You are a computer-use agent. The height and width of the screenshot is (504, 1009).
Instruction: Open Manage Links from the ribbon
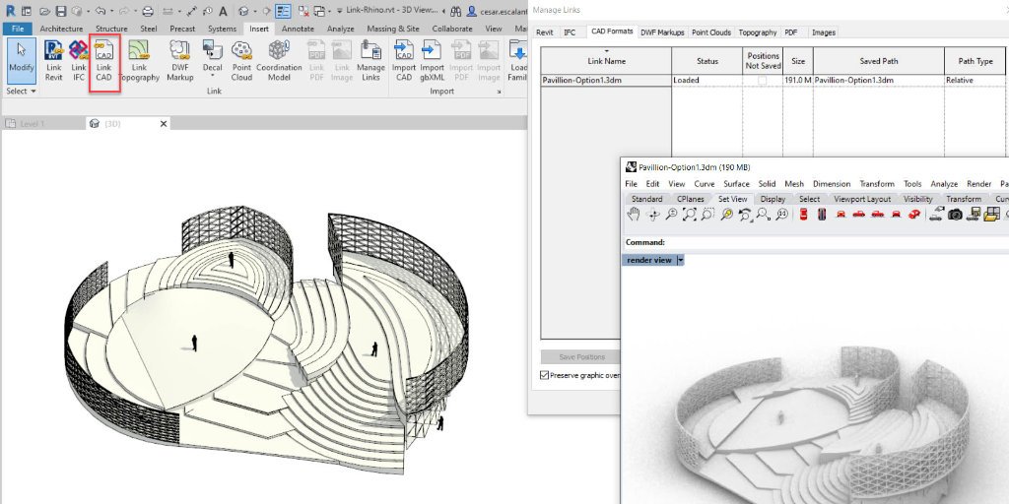pyautogui.click(x=370, y=60)
